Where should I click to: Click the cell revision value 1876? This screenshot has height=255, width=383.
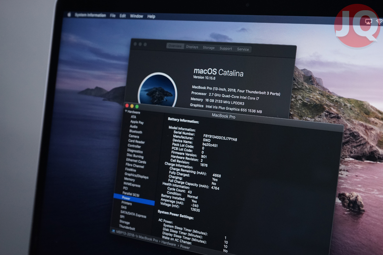click(x=204, y=165)
